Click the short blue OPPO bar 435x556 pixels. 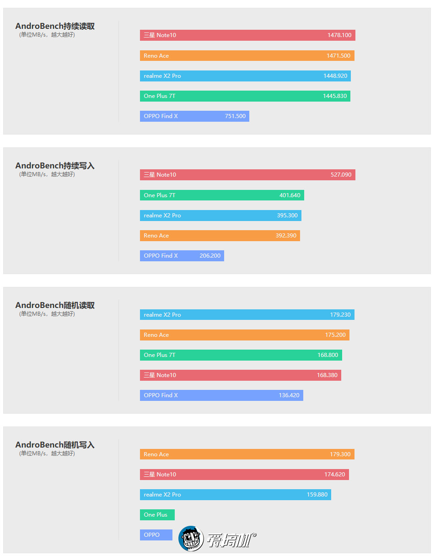click(156, 535)
